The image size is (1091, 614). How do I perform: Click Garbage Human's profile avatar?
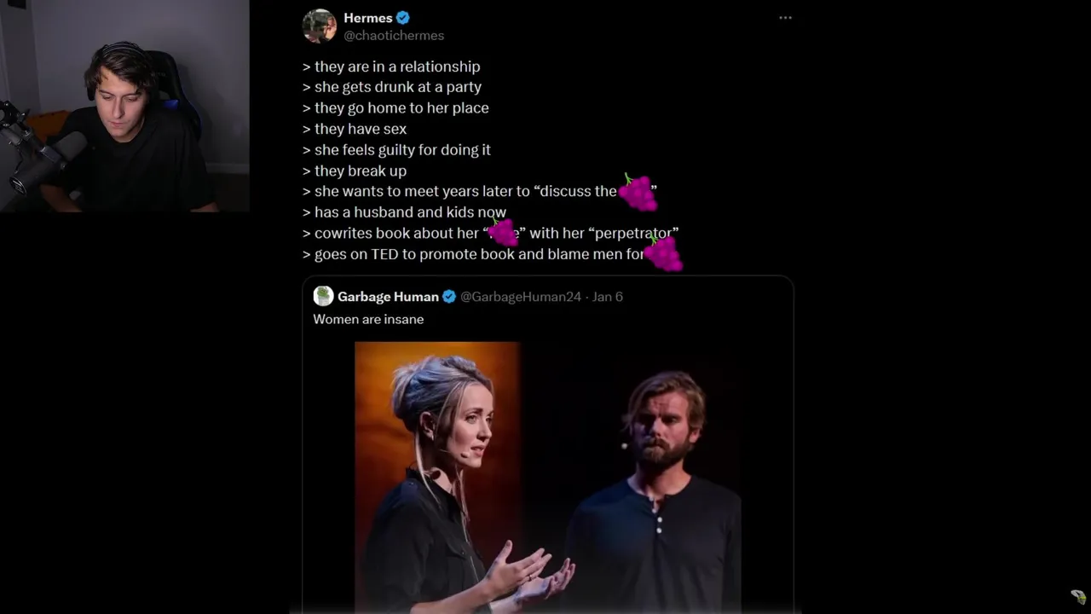(x=323, y=296)
